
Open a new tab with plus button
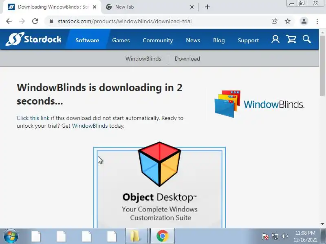pos(207,7)
